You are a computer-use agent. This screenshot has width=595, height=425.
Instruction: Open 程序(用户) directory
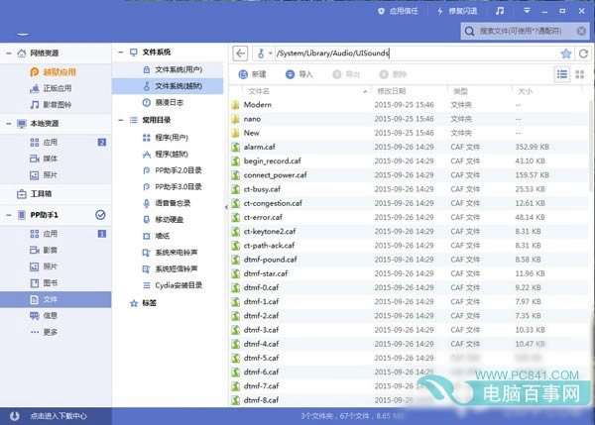(x=166, y=138)
